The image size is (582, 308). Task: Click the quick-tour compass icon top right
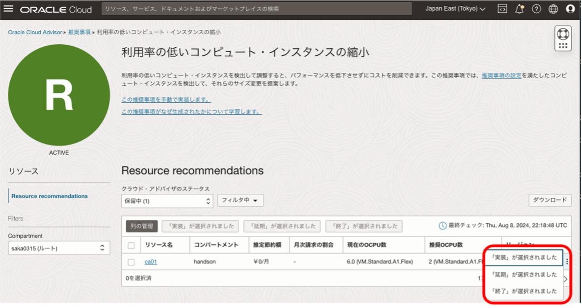pyautogui.click(x=562, y=33)
